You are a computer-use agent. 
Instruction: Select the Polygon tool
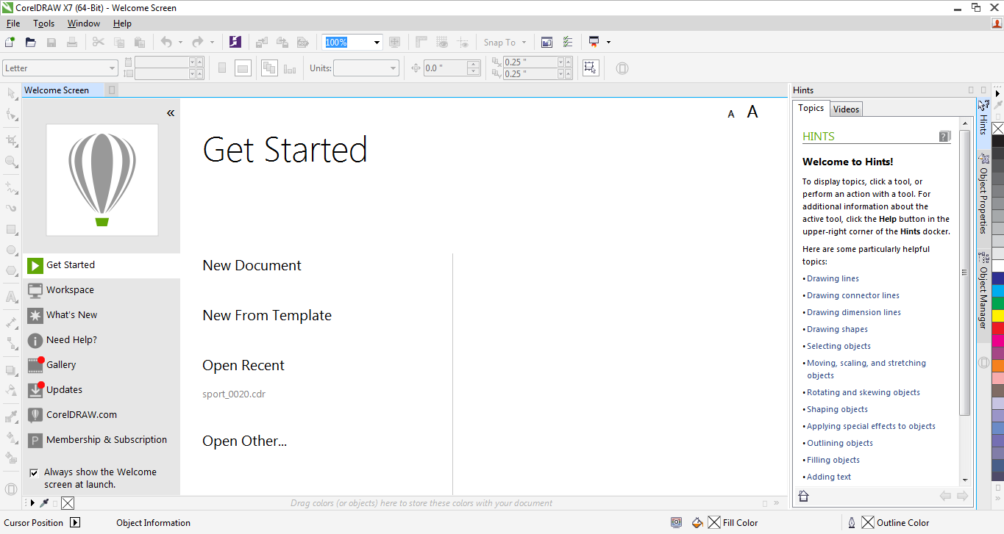(x=11, y=270)
